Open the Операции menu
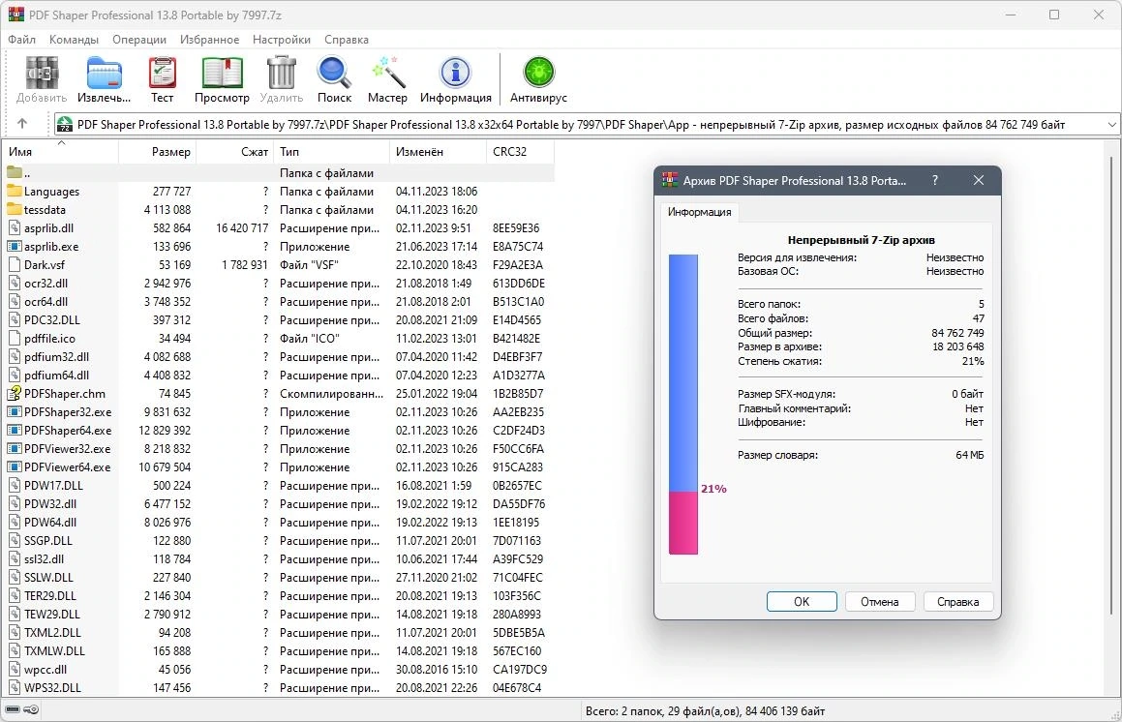1122x722 pixels. (139, 40)
